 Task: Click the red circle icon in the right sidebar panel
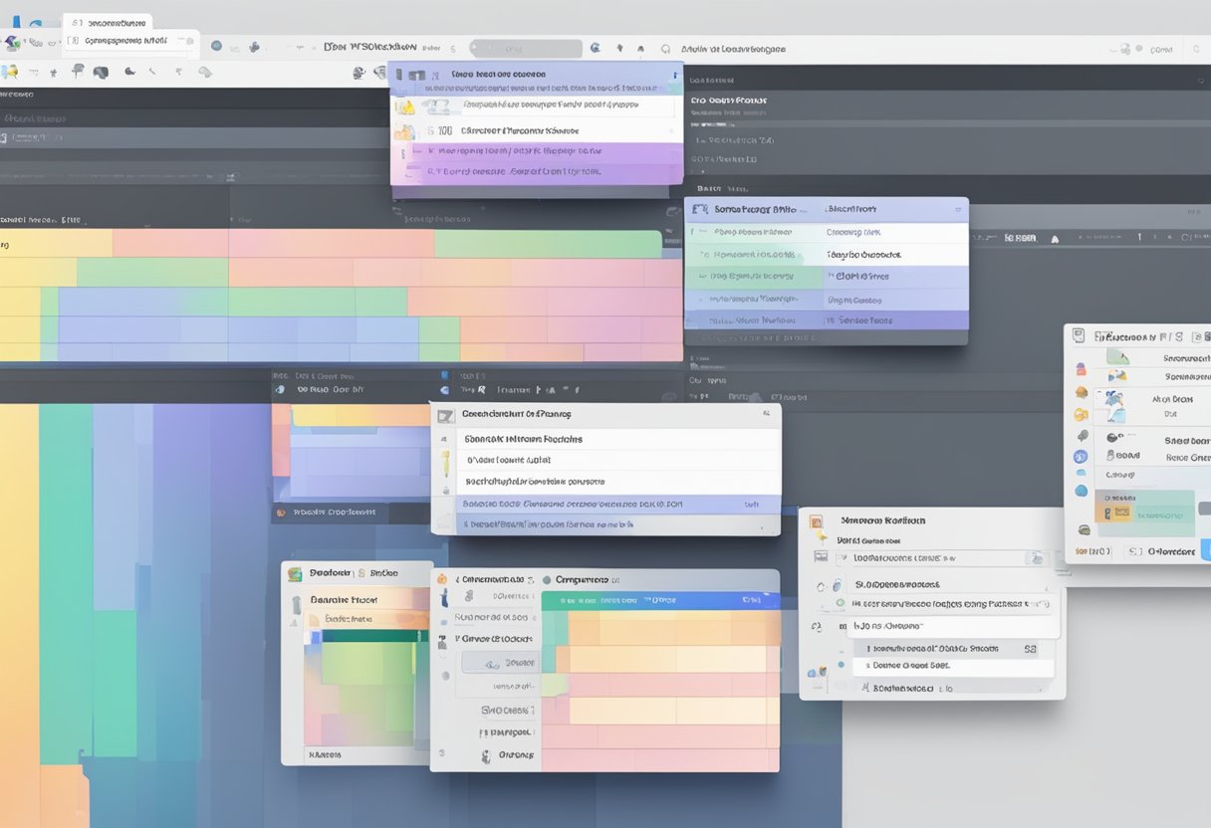(x=1082, y=369)
